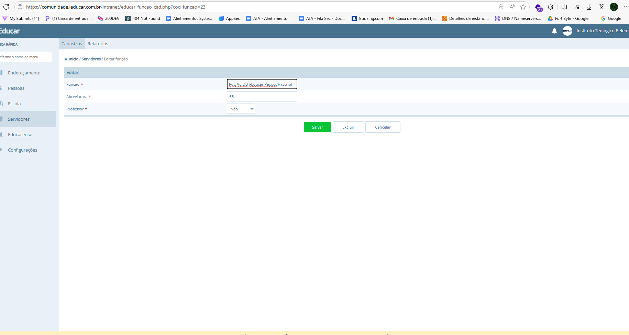Click the i-Educar logo
The height and width of the screenshot is (335, 629).
10,31
